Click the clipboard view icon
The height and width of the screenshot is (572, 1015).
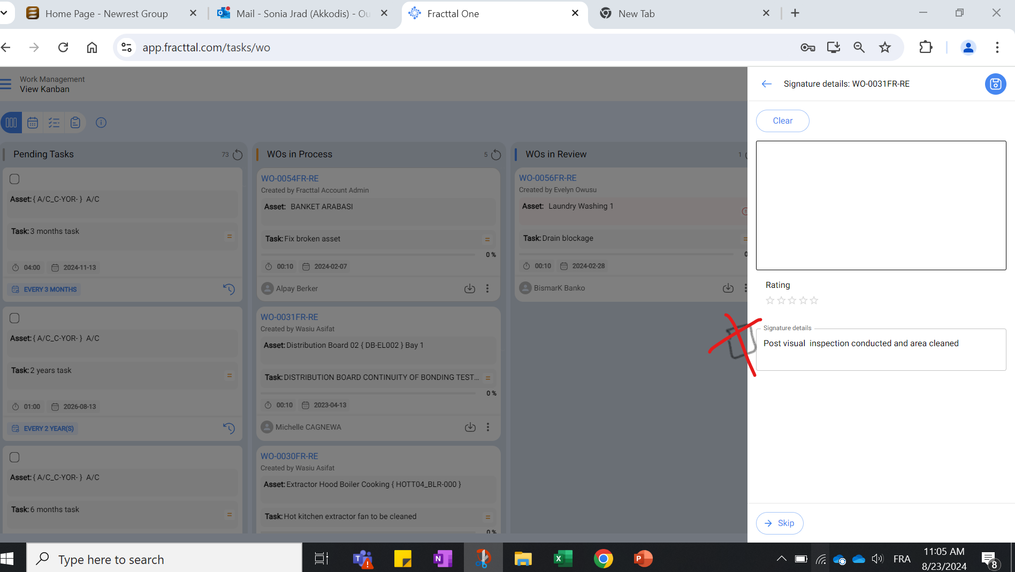point(75,123)
